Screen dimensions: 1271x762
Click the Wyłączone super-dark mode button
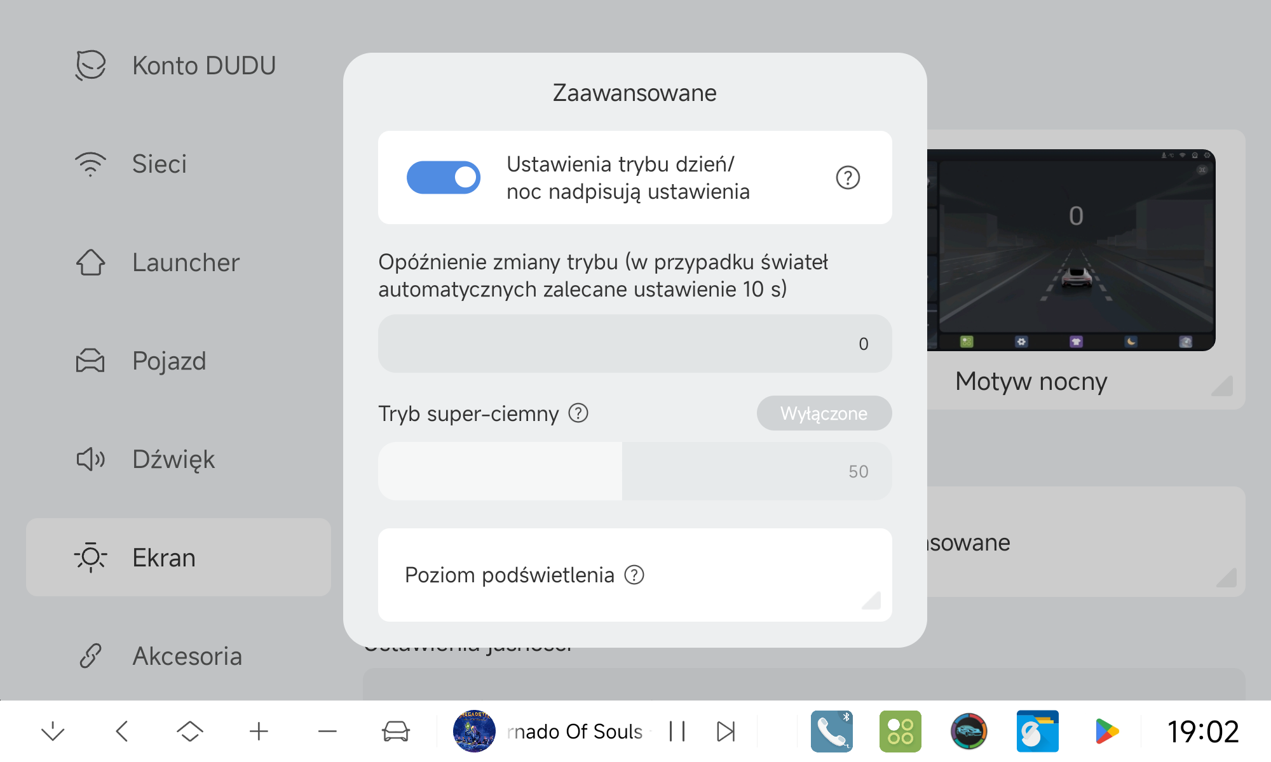(x=824, y=413)
